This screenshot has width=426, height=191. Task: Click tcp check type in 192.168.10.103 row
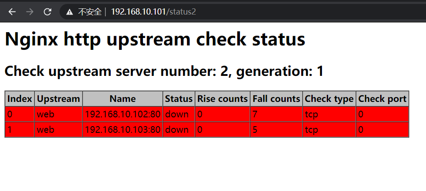[329, 130]
